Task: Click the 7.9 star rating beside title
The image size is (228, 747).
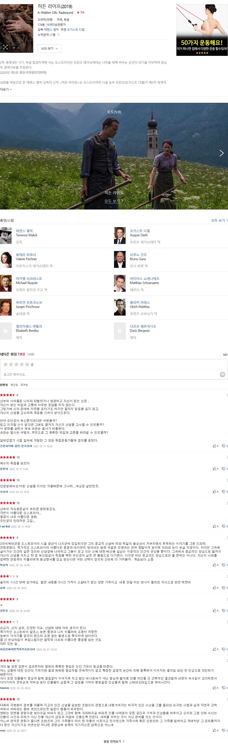Action: pyautogui.click(x=80, y=12)
